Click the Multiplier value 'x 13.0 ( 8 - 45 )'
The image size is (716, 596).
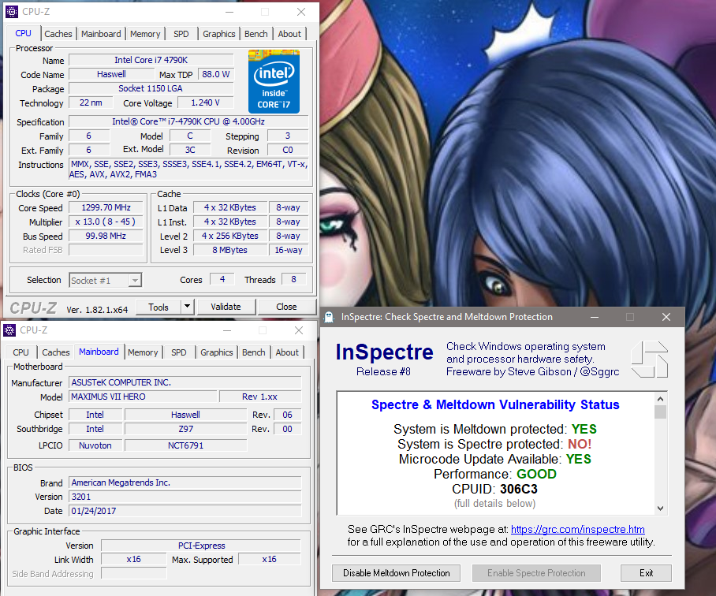point(106,222)
